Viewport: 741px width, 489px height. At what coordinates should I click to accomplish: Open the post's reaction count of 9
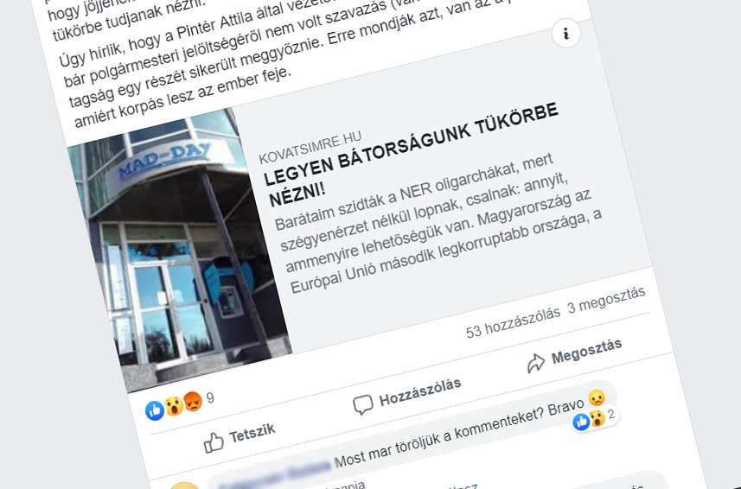(x=210, y=398)
